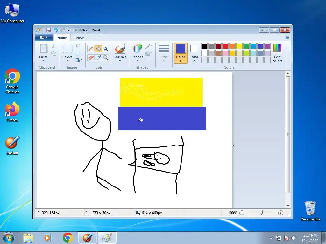Open the shape Outline dropdown
326x244 pixels.
click(x=149, y=46)
